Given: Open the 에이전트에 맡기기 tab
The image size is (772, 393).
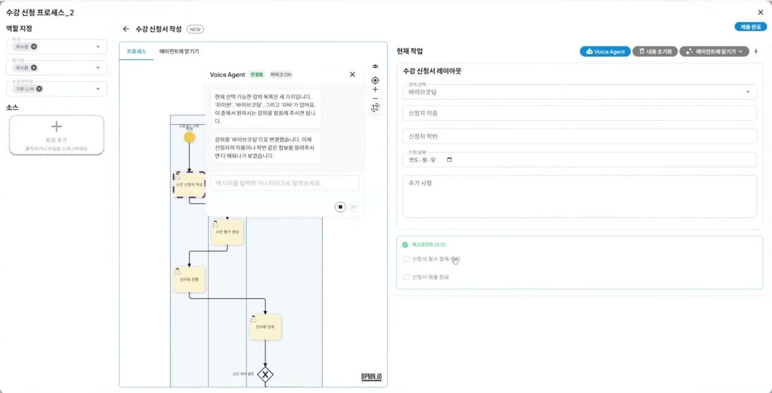Looking at the screenshot, I should pyautogui.click(x=179, y=51).
